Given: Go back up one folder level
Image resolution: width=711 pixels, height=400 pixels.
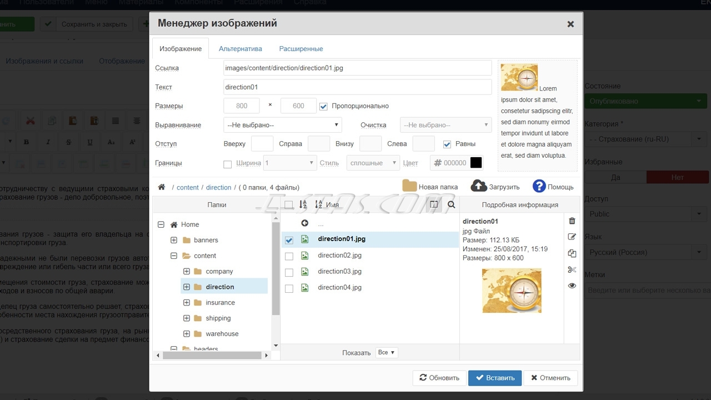Looking at the screenshot, I should click(304, 223).
